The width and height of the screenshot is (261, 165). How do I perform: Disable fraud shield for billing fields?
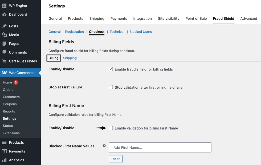(111, 69)
